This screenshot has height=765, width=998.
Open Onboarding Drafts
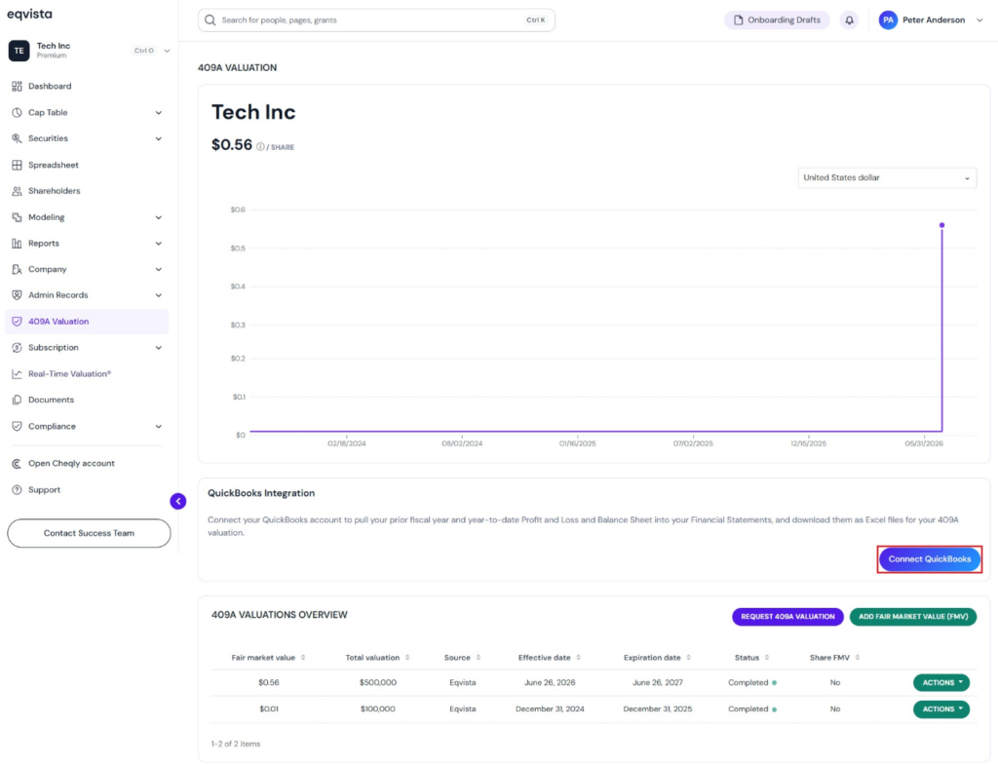[x=777, y=20]
